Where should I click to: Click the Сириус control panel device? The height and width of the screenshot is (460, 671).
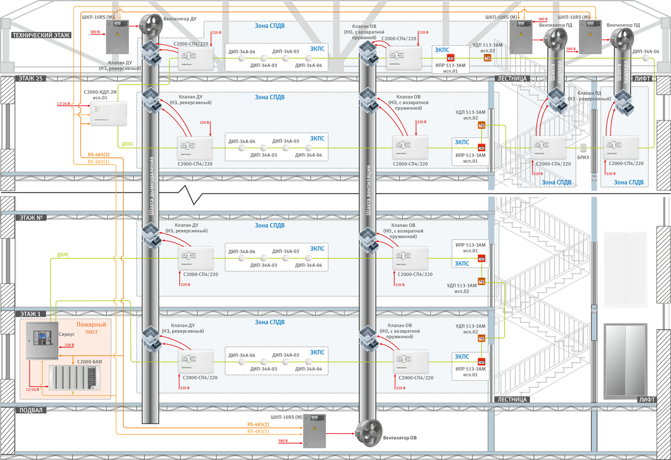pyautogui.click(x=41, y=341)
